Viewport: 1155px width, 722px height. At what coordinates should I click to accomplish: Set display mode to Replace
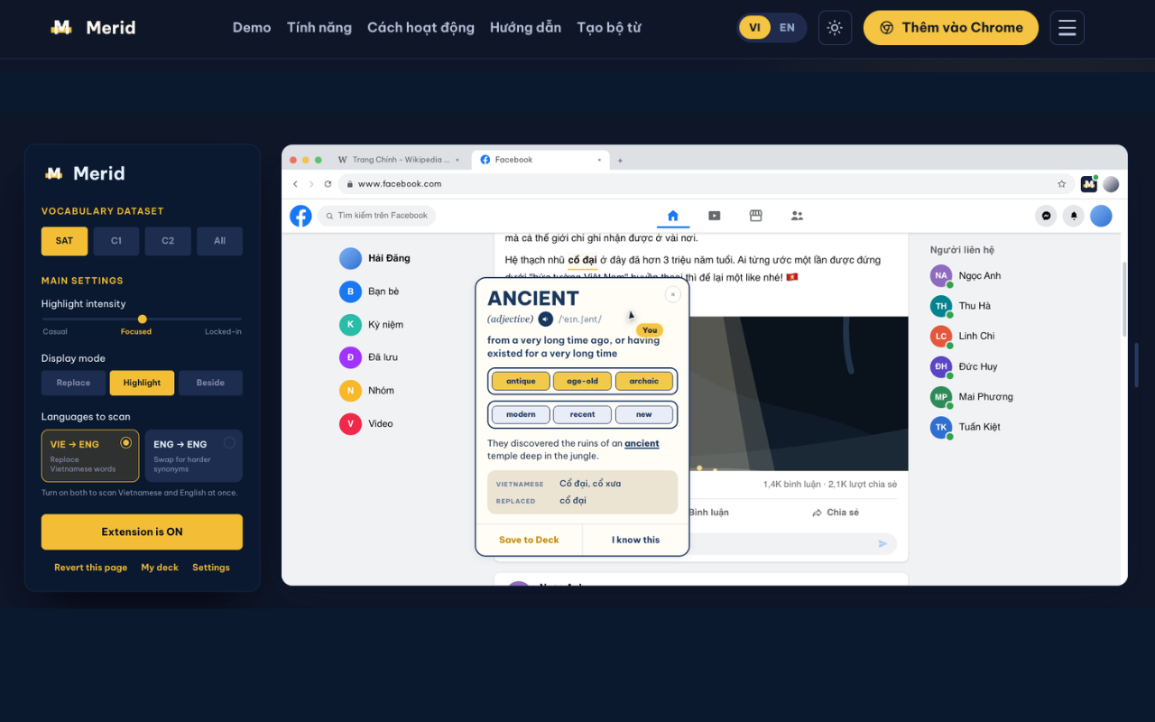tap(73, 383)
